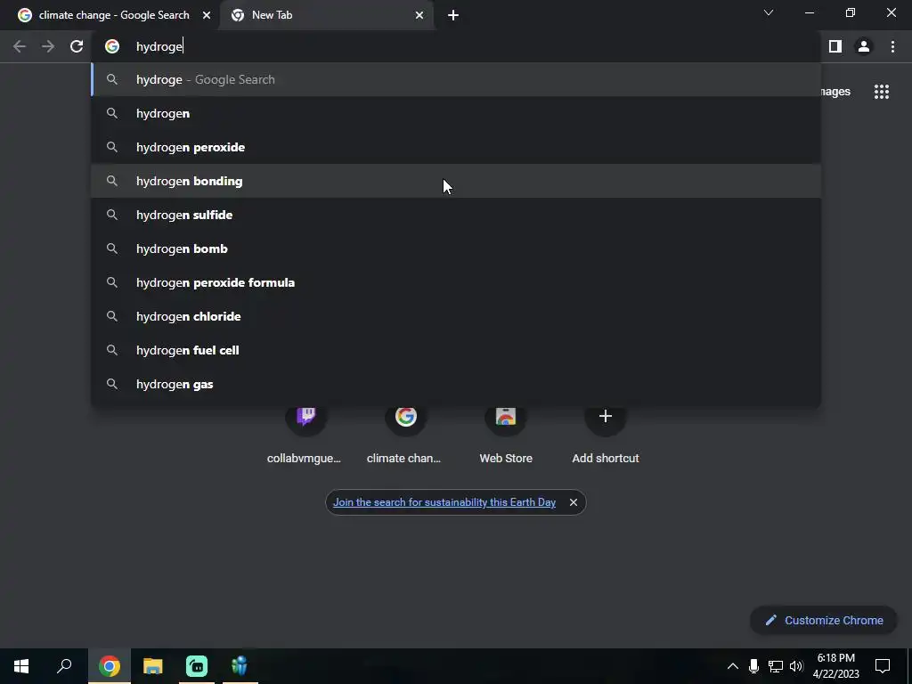Open the green robot app in taskbar
The image size is (912, 684).
[197, 666]
